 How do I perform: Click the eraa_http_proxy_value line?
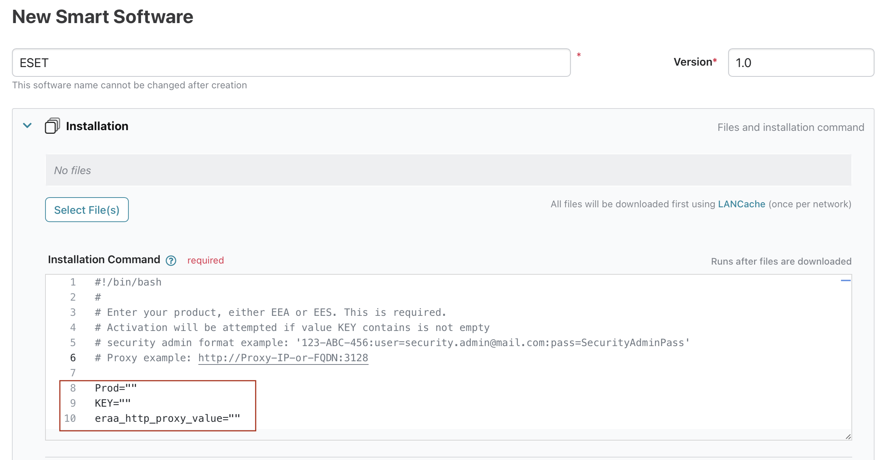click(x=167, y=418)
